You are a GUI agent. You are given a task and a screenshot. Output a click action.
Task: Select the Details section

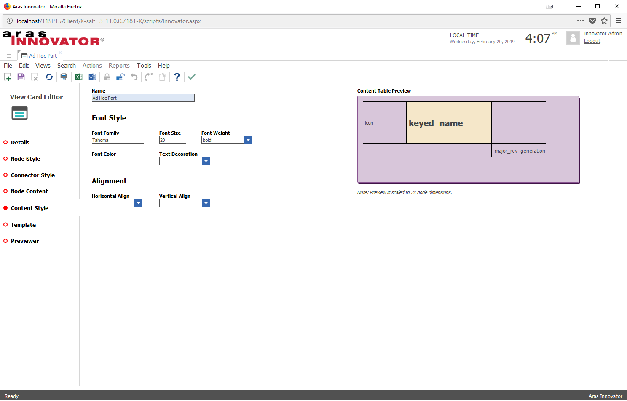pos(20,142)
